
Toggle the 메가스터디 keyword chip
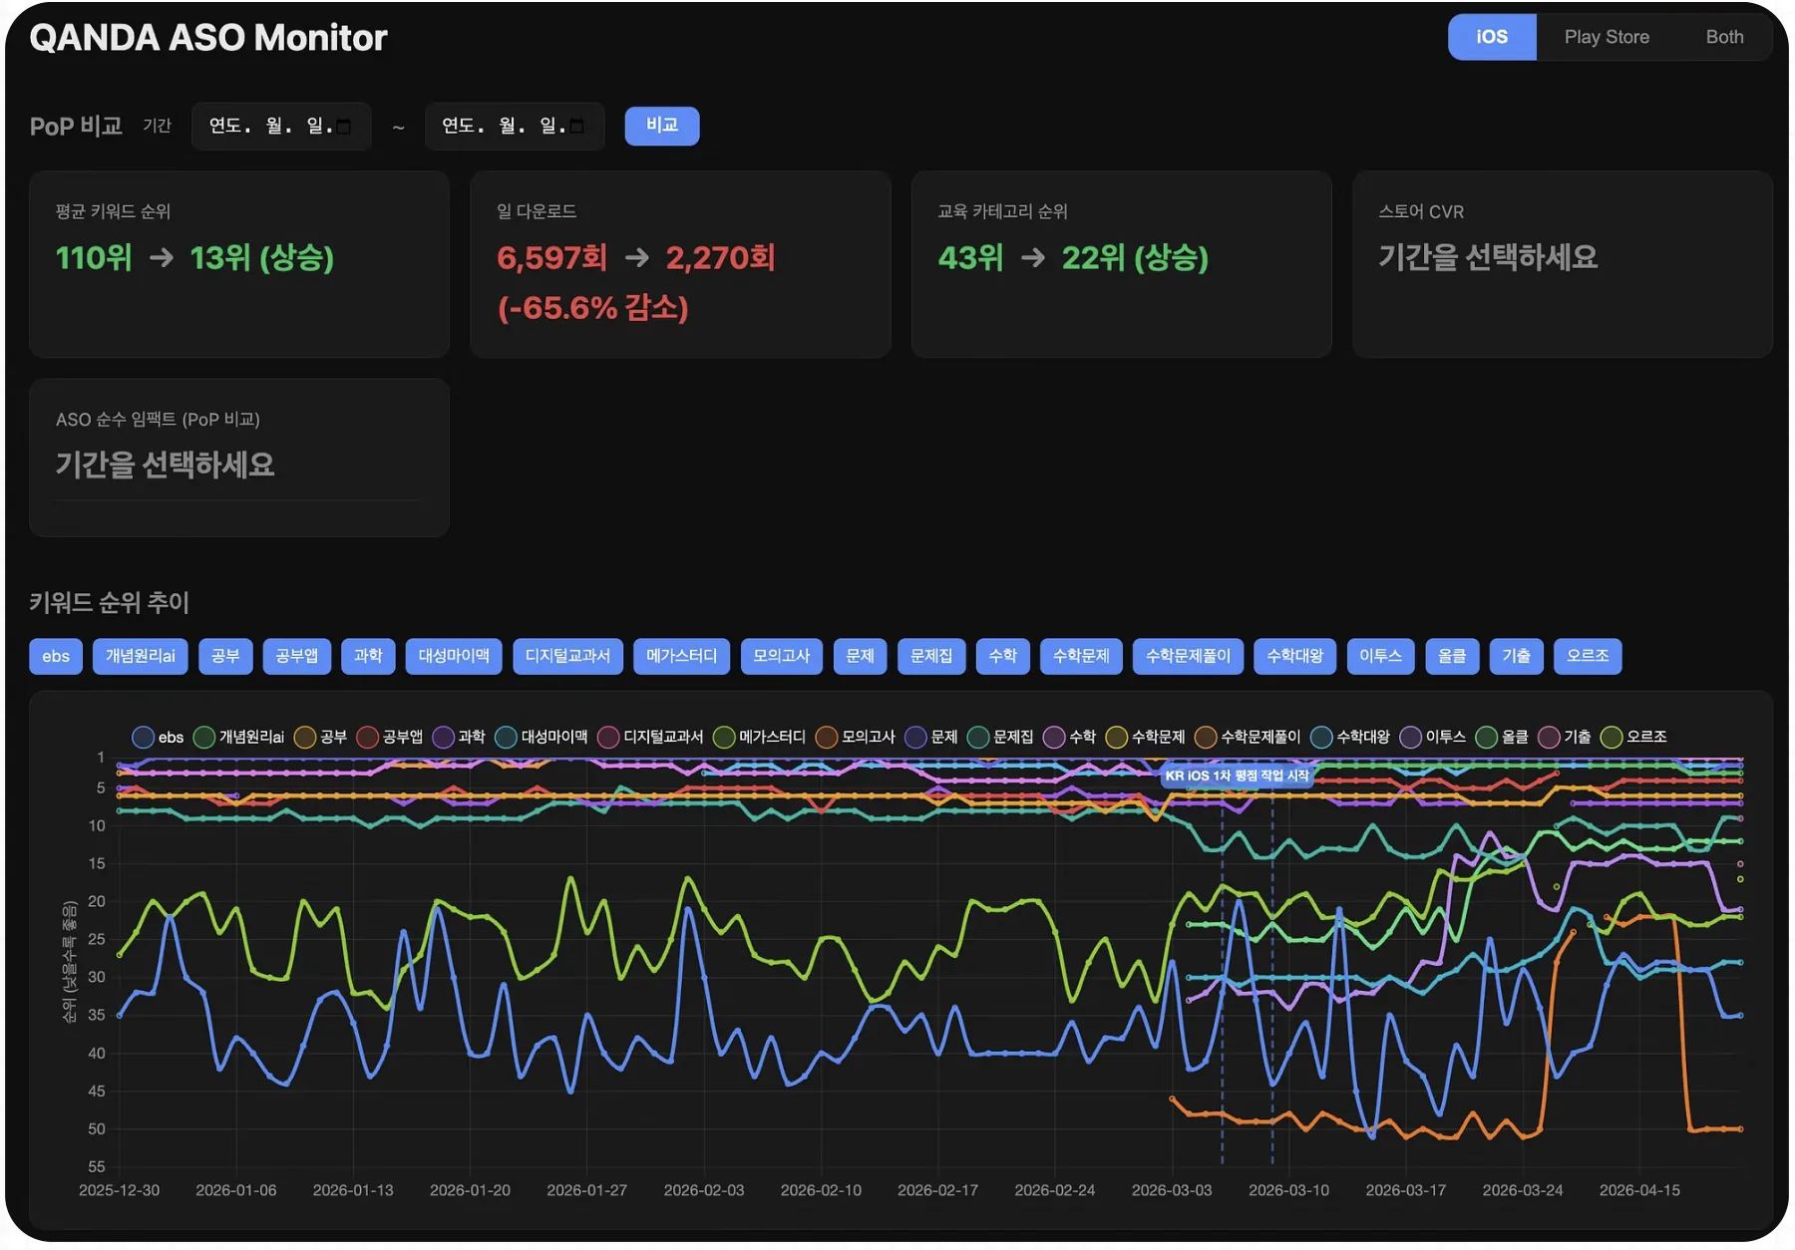point(681,656)
